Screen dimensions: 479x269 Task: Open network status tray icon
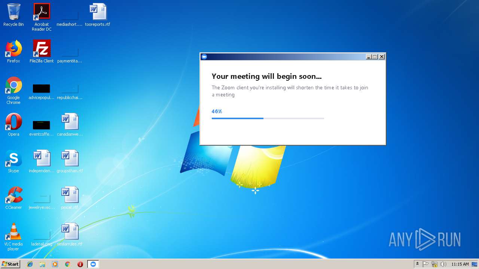(x=434, y=264)
